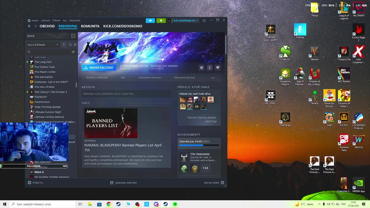The width and height of the screenshot is (370, 208).
Task: Switch library to grid view icon
Action: 73,36
